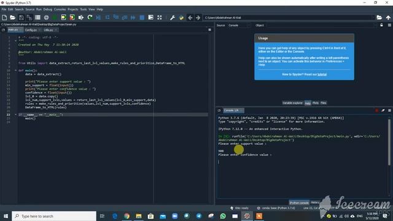Save the current file
This screenshot has height=221, width=393.
point(21,18)
